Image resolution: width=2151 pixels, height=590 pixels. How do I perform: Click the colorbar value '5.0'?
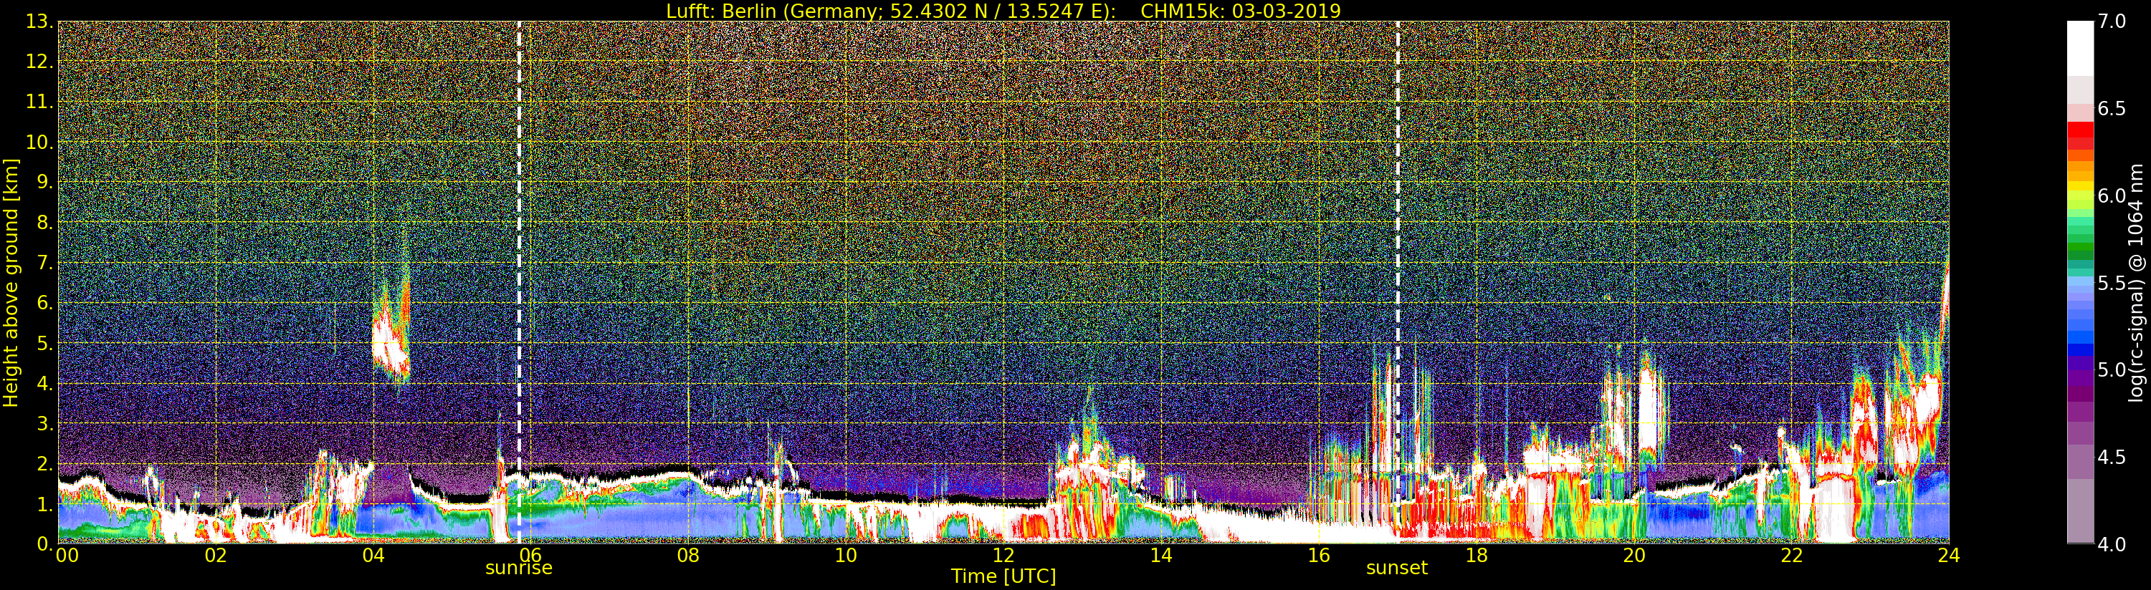pyautogui.click(x=2112, y=369)
